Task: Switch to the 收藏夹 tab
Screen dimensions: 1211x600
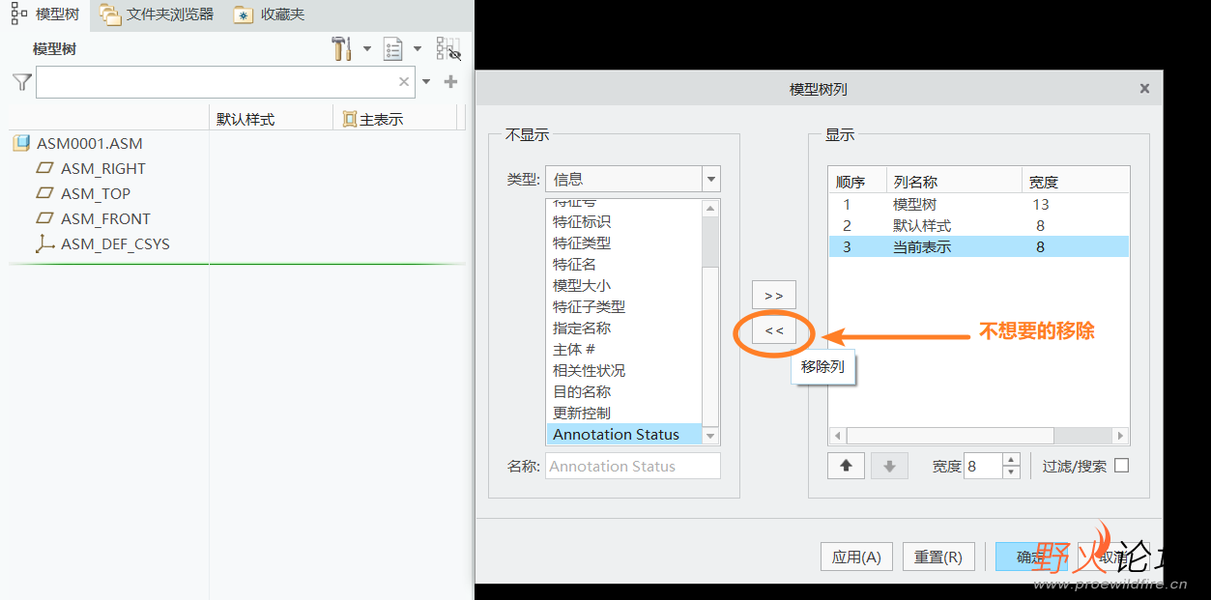Action: pos(270,14)
